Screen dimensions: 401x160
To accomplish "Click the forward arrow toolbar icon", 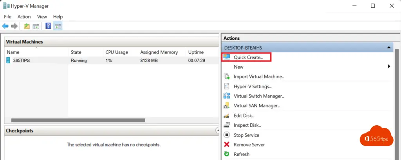I will point(14,26).
